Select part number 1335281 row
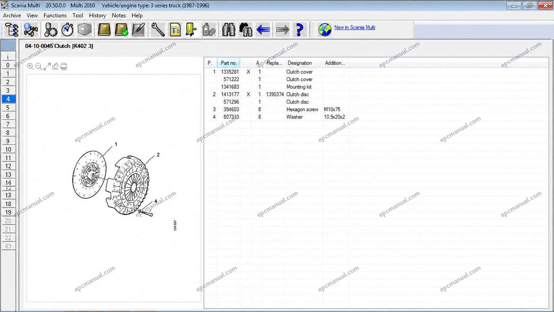This screenshot has width=554, height=312. click(276, 72)
